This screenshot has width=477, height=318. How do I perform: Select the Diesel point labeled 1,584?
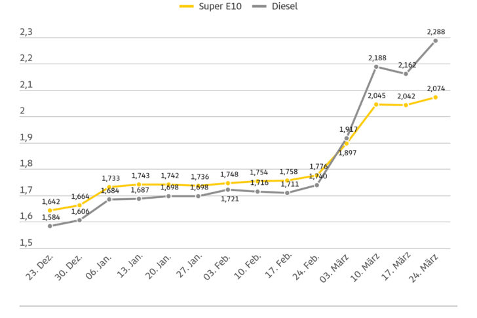click(50, 226)
